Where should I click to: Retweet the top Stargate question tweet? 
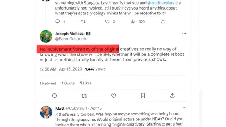pyautogui.click(x=83, y=22)
